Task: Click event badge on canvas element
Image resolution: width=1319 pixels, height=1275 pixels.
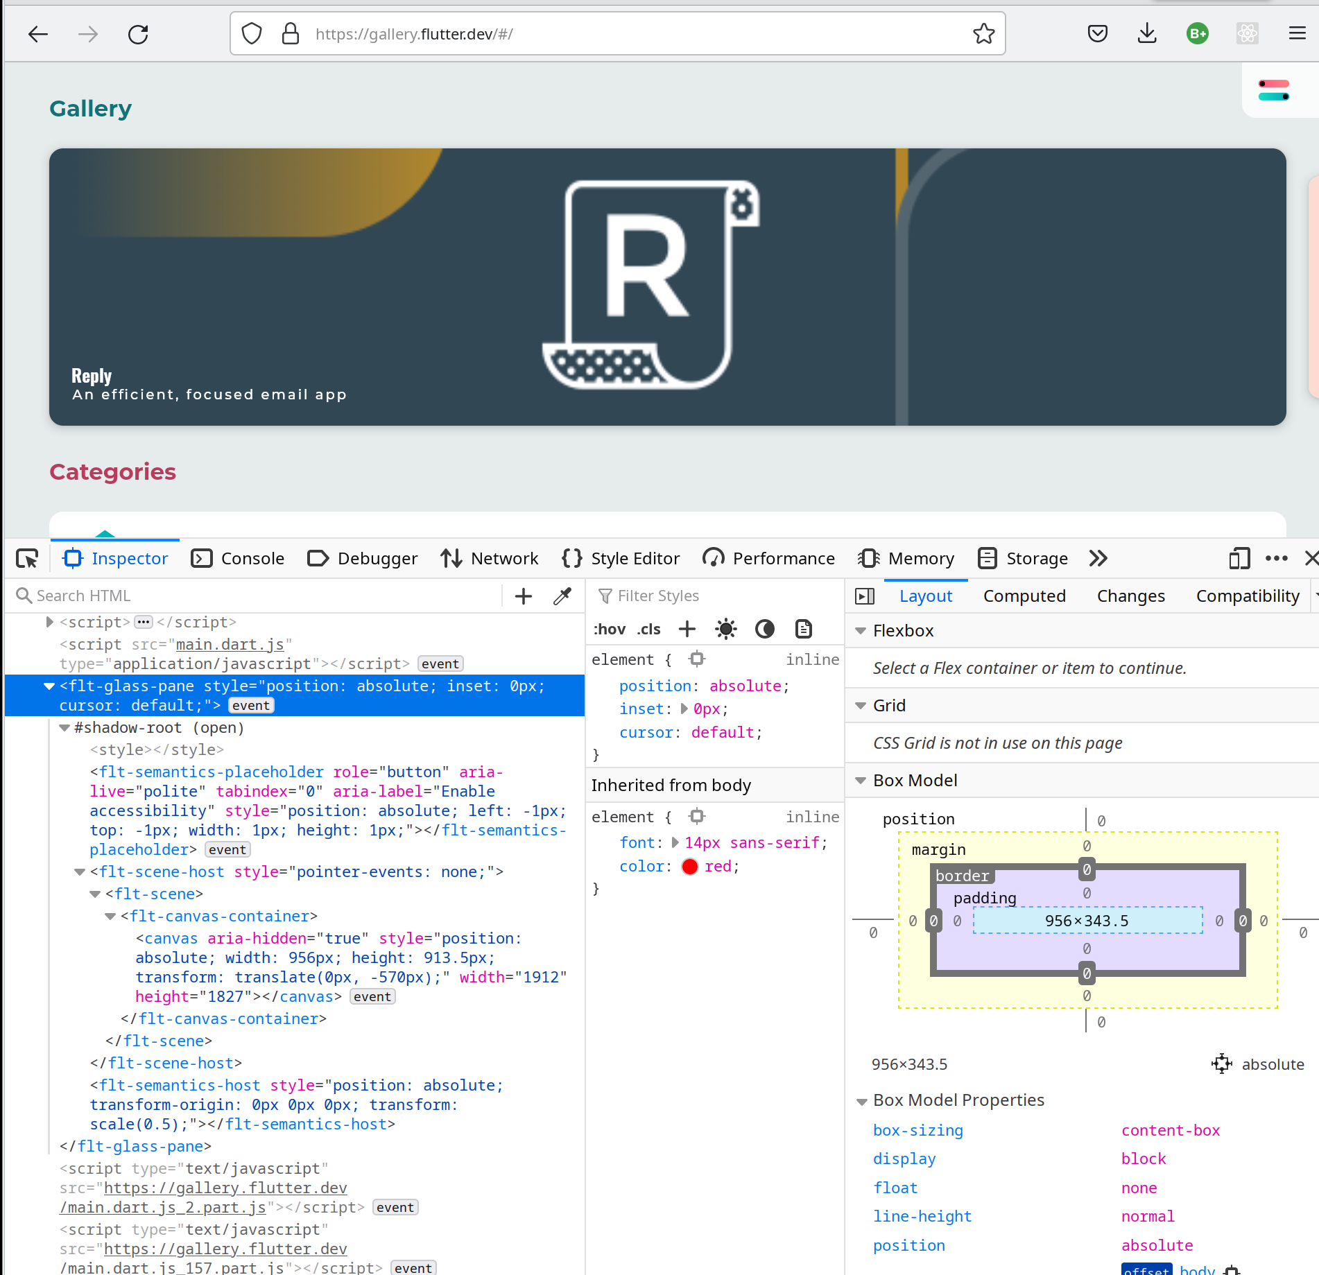Action: (x=372, y=996)
